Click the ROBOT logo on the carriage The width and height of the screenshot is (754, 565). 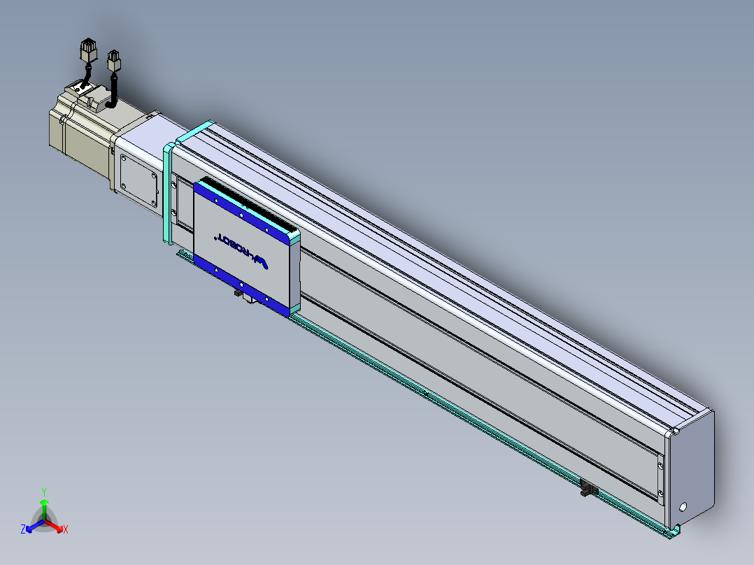pyautogui.click(x=241, y=250)
